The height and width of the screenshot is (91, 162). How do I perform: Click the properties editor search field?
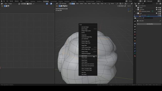[x=148, y=18]
